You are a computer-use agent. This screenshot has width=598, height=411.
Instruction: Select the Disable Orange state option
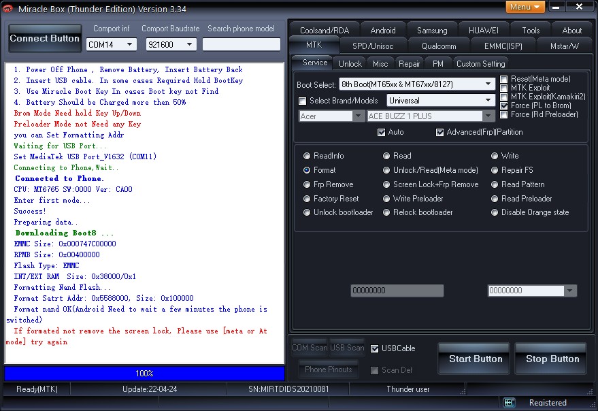click(x=495, y=212)
